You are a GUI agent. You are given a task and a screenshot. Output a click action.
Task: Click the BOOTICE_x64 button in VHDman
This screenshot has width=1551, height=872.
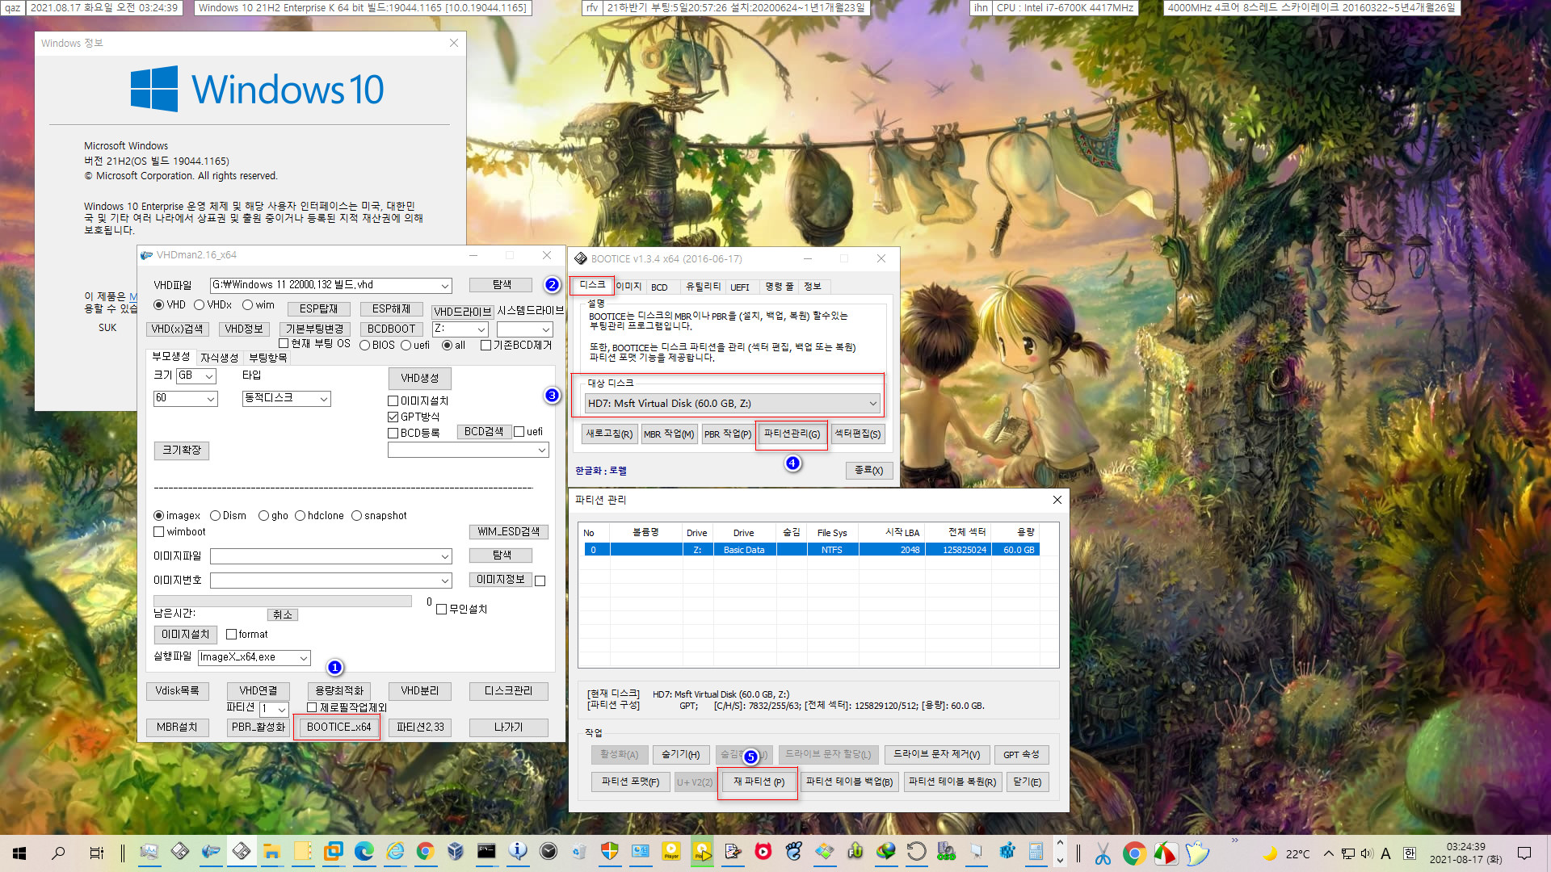pyautogui.click(x=338, y=727)
